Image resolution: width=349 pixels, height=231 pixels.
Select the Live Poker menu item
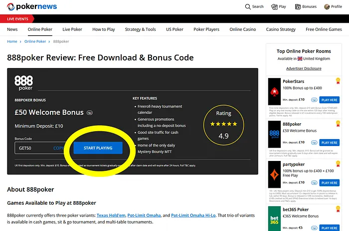(72, 29)
